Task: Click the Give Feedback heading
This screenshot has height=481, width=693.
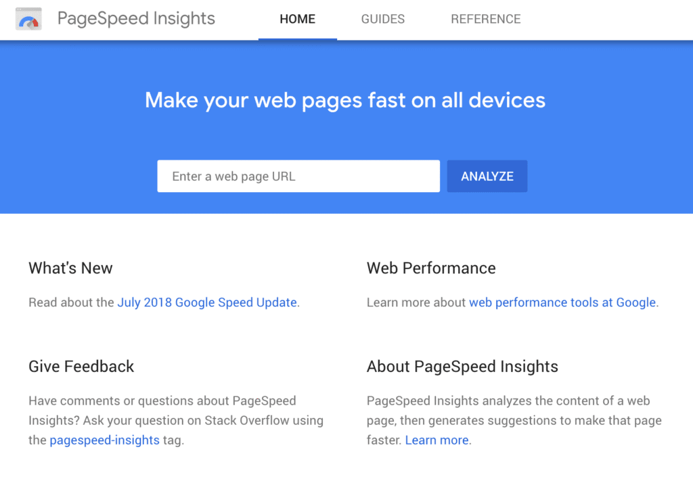Action: (81, 366)
